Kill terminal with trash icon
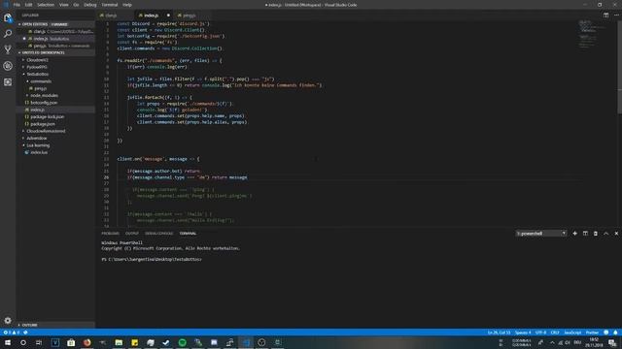 click(x=596, y=234)
